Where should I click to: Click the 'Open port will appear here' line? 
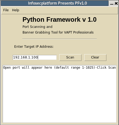point(59,68)
